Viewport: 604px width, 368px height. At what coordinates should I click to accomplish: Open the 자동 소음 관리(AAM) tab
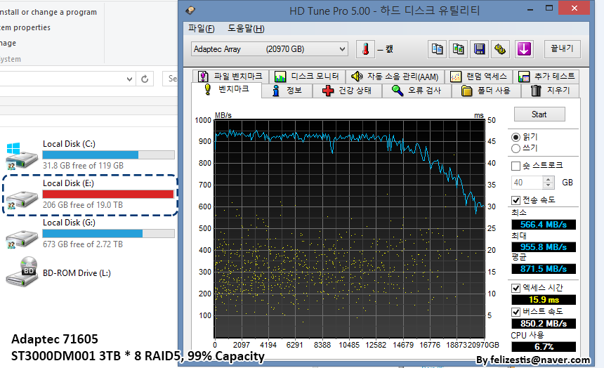tap(395, 77)
